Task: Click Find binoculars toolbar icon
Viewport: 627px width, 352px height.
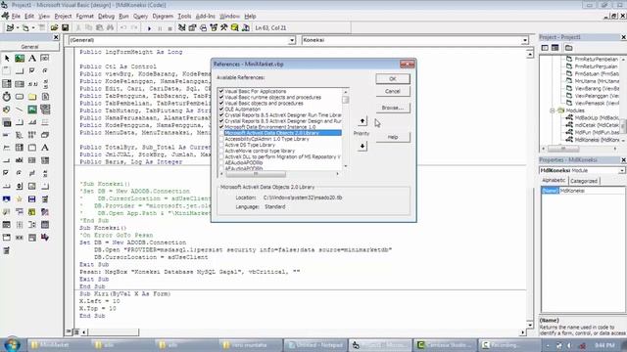Action: [x=110, y=28]
